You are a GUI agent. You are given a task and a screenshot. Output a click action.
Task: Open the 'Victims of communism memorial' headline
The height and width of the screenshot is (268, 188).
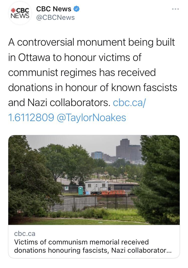(x=81, y=242)
